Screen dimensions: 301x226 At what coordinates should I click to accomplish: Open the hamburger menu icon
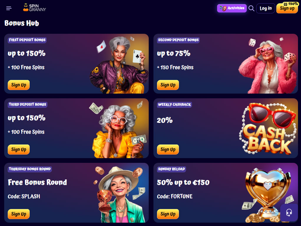(9, 8)
